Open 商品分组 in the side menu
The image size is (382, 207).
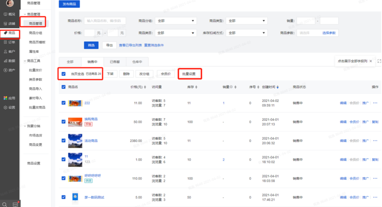36,33
